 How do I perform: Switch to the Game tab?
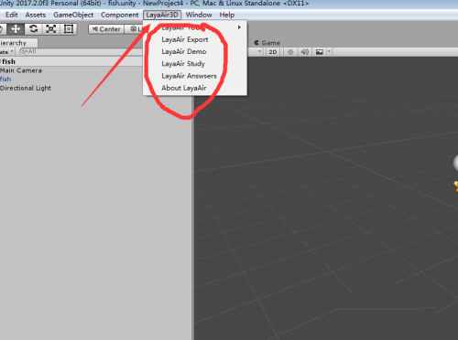coord(267,43)
